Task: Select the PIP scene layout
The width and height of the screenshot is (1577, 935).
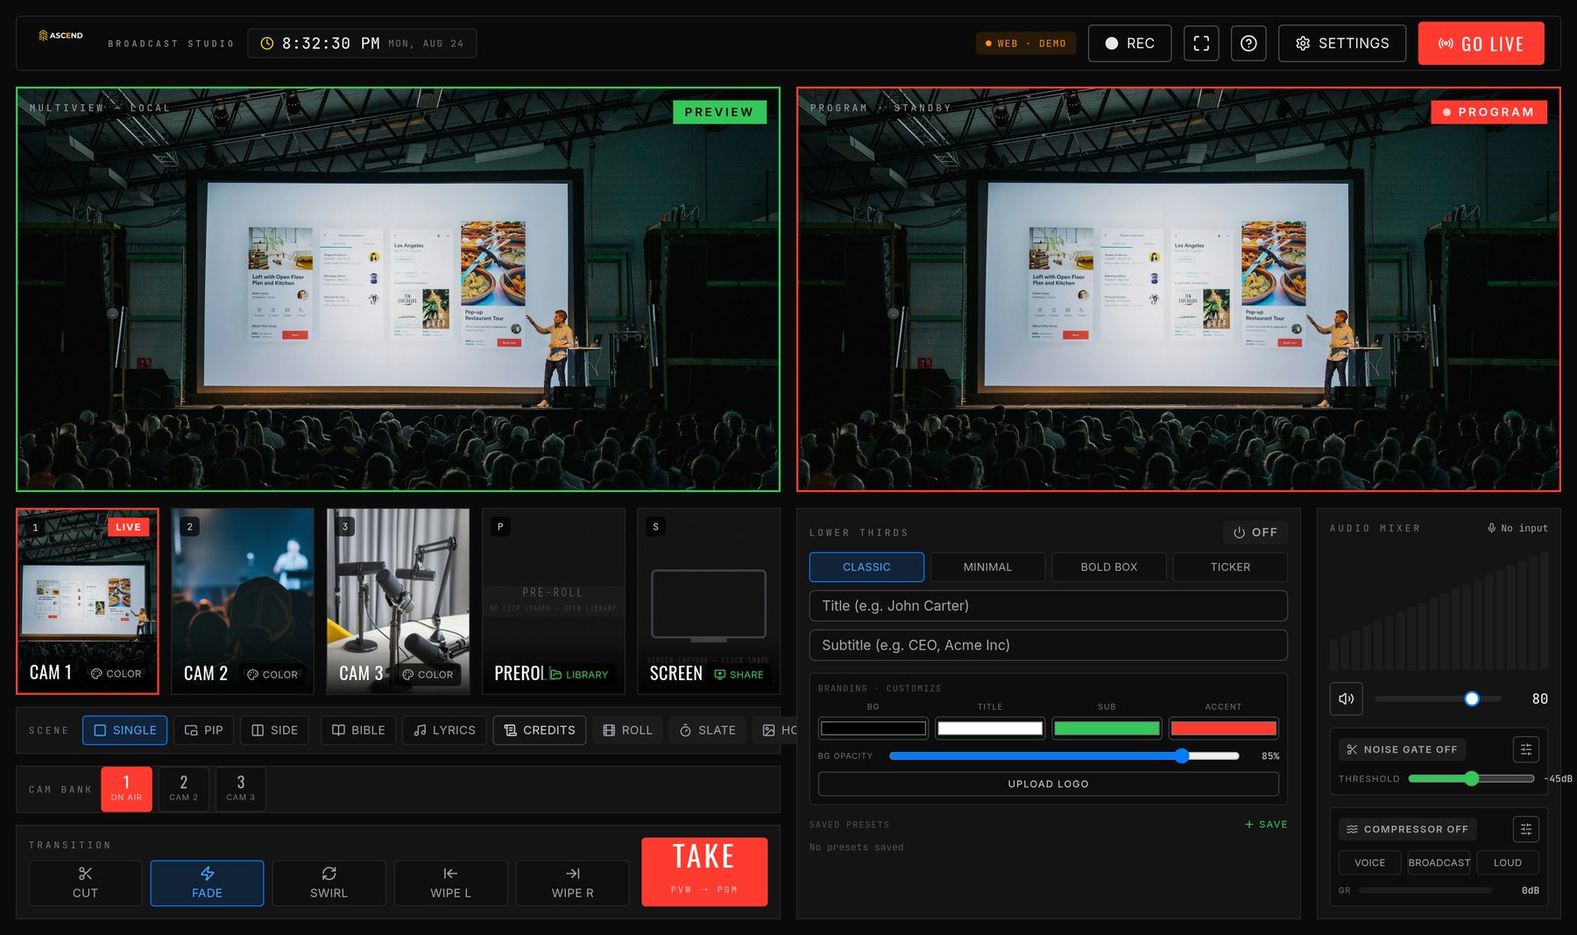Action: click(204, 730)
